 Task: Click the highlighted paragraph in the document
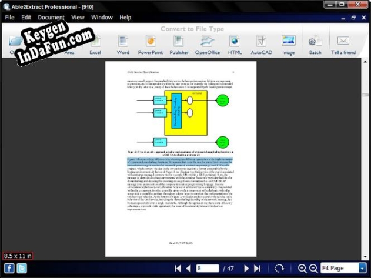[x=180, y=162]
